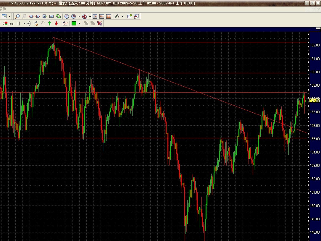Viewport: 321px width, 241px height.
Task: Click the chart with red circle icon
Action: point(136,16)
